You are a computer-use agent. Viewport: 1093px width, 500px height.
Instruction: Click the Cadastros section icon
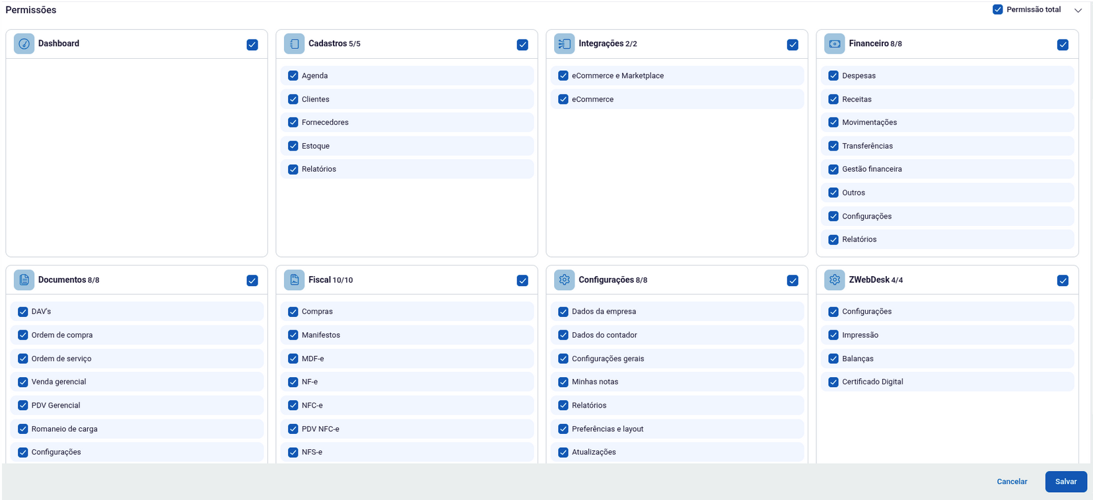pos(295,44)
